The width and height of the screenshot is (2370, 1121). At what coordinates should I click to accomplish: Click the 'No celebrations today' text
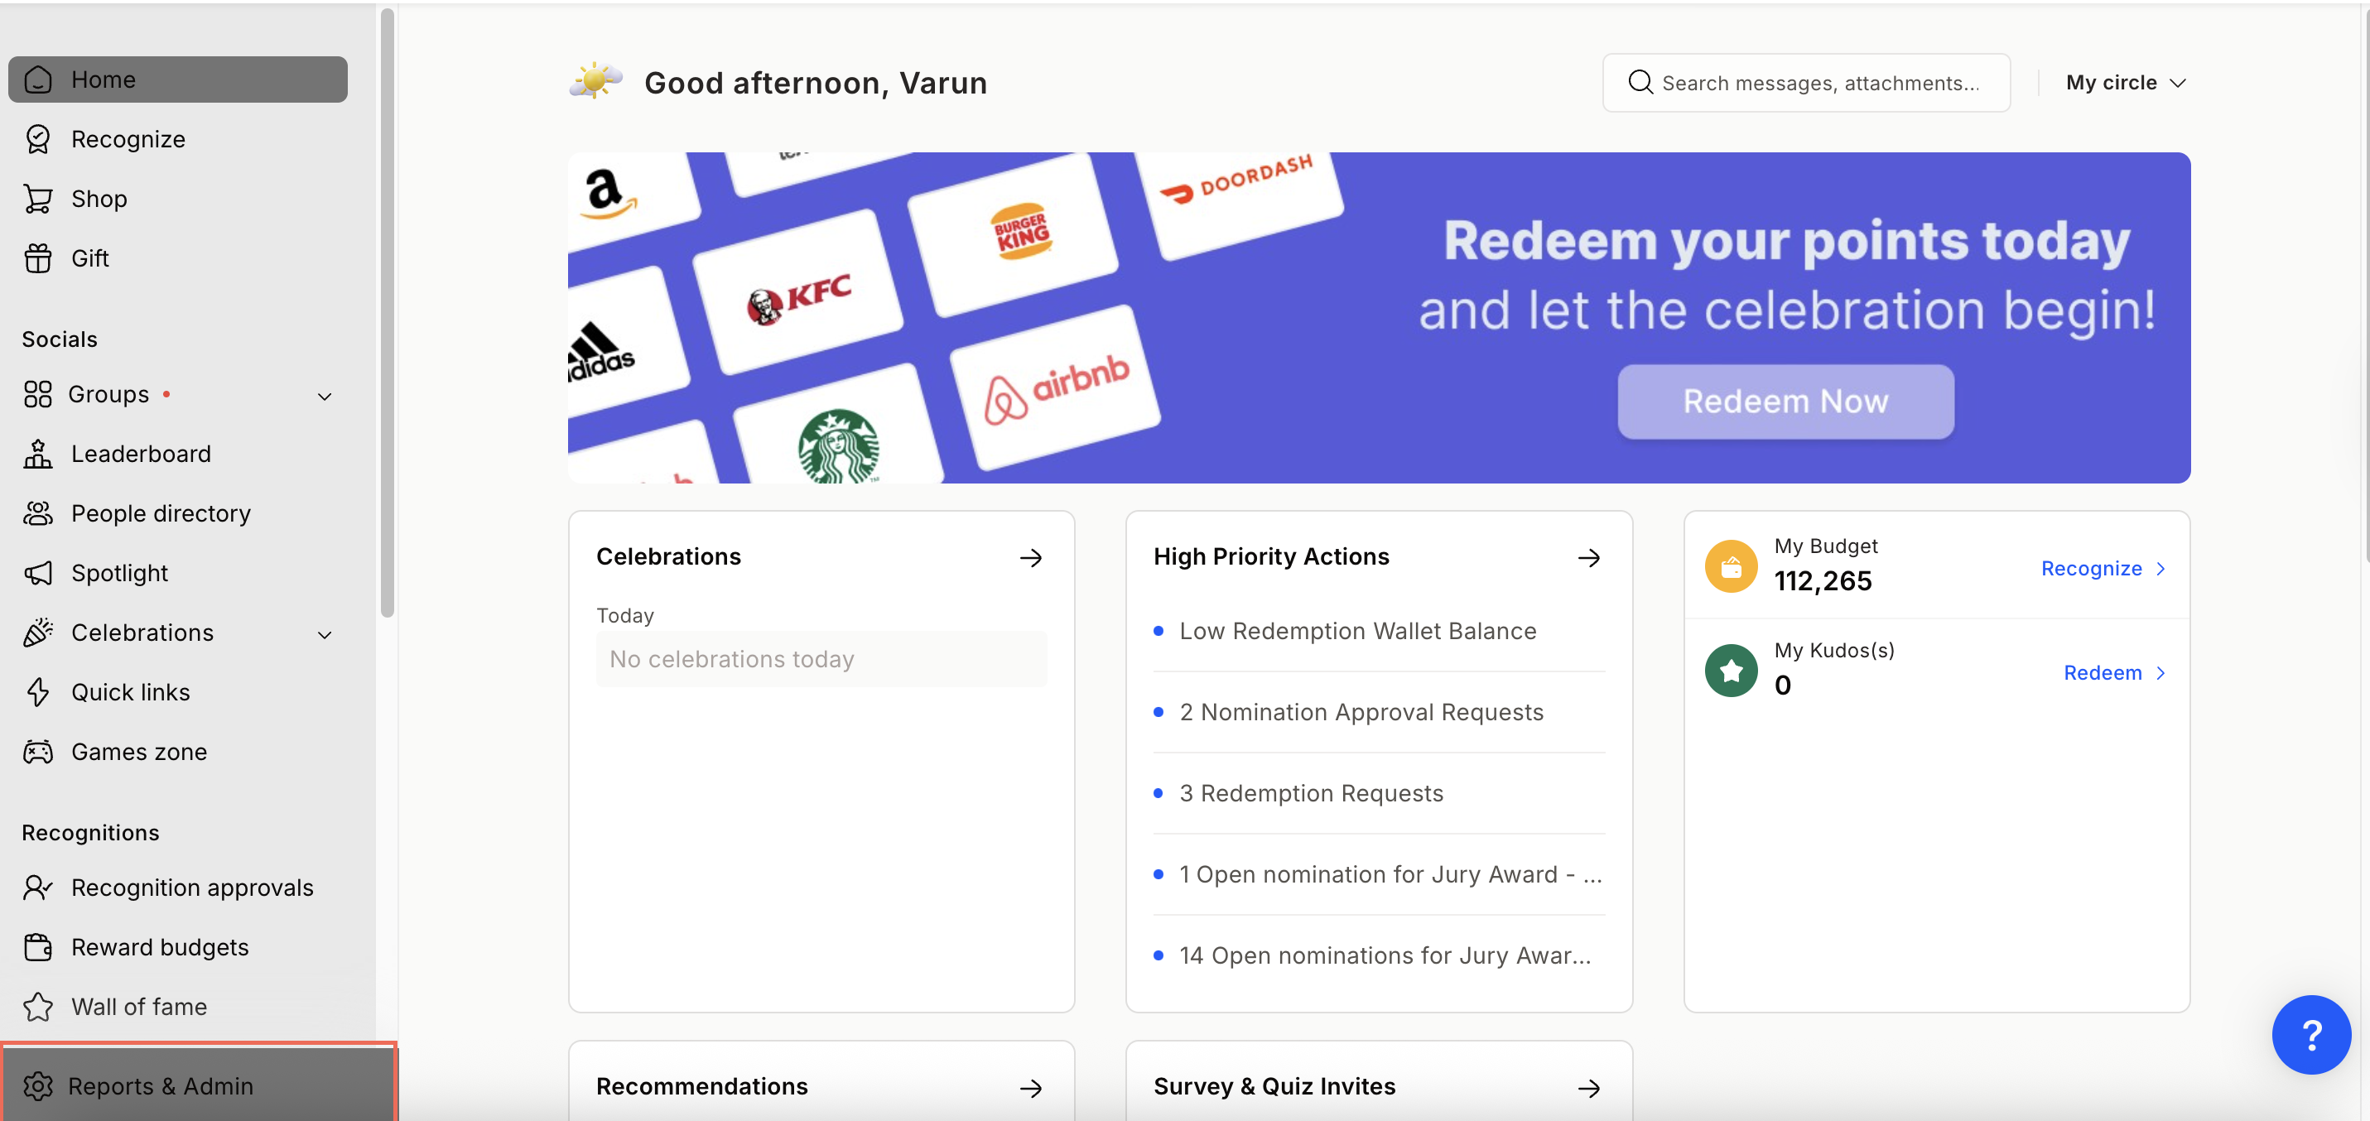731,659
